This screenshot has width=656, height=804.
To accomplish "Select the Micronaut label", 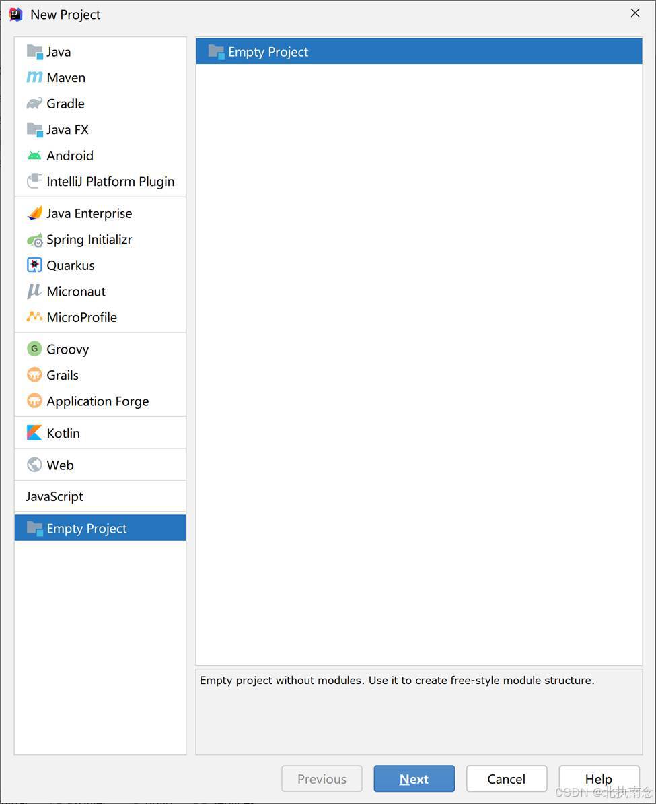I will 76,292.
